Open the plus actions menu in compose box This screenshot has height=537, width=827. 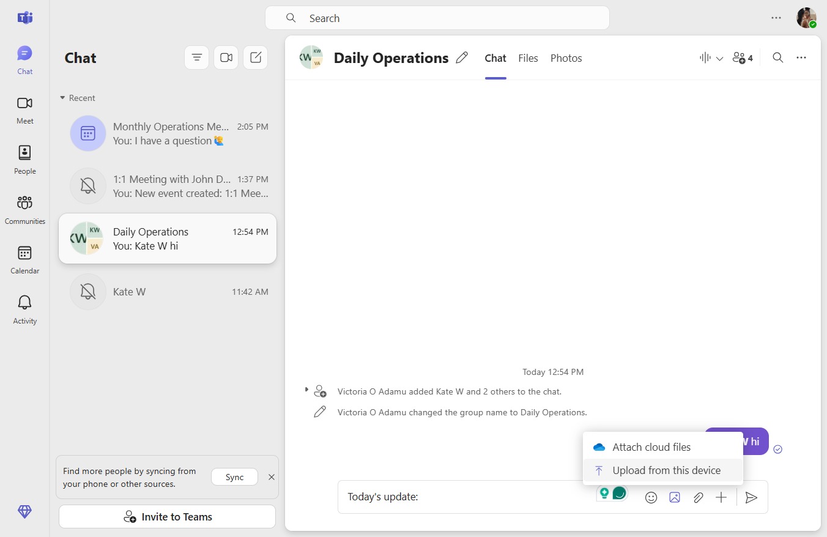click(721, 497)
